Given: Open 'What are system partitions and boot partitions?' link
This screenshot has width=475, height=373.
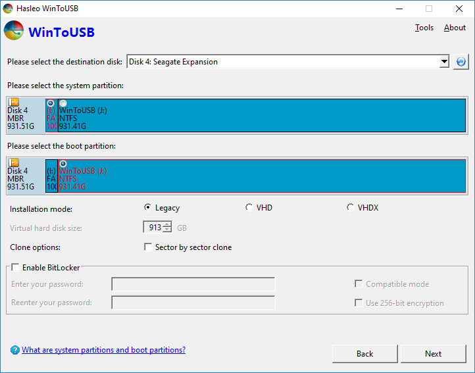Looking at the screenshot, I should click(x=103, y=350).
